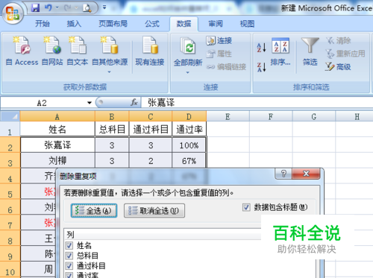The image size is (373, 278).
Task: Select column A header
Action: (57, 116)
